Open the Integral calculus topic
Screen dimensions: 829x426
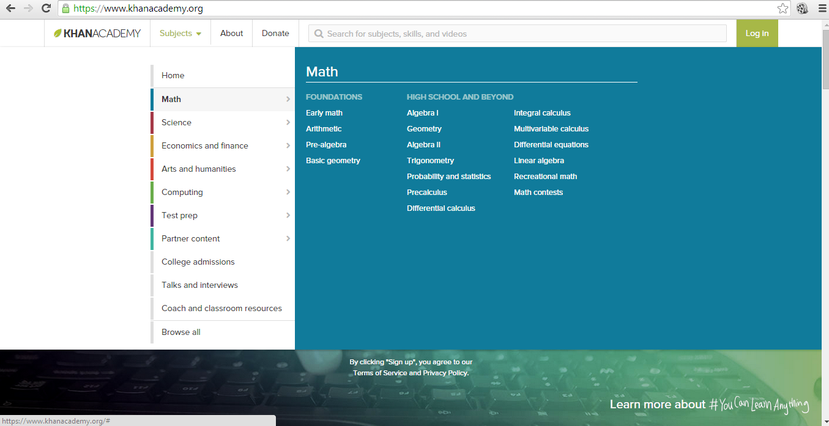542,113
